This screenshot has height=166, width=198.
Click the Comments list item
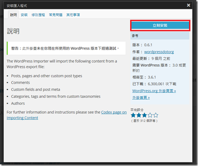(21, 83)
